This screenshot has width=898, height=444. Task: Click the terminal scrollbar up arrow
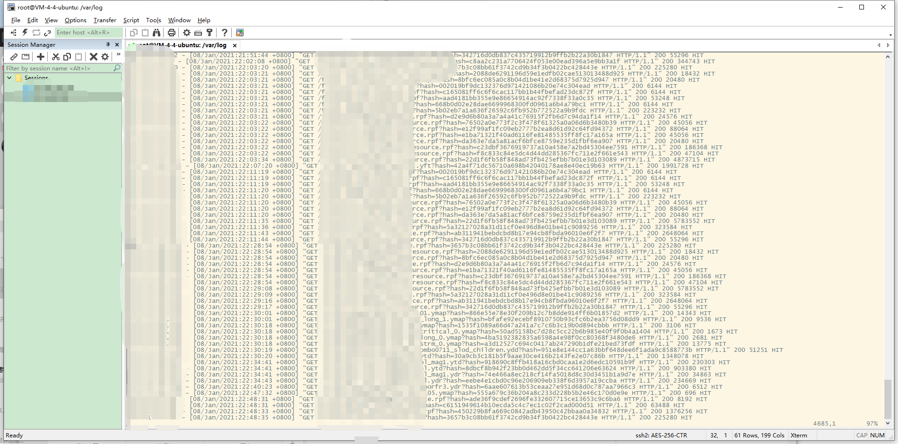(888, 57)
